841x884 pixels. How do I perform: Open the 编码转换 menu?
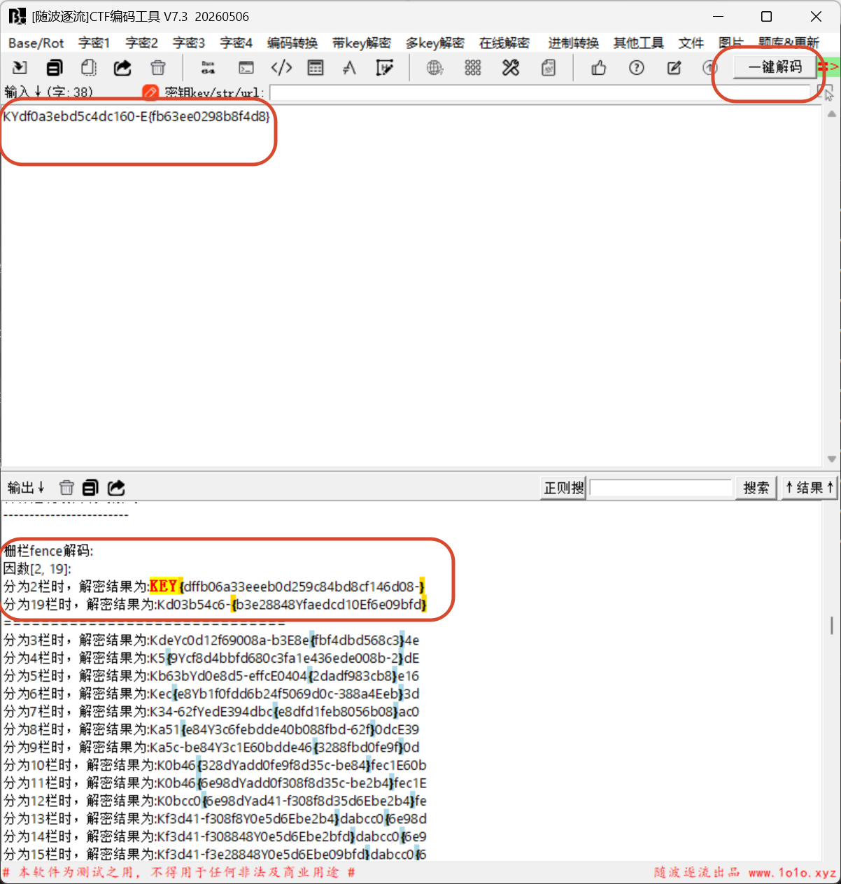(292, 43)
